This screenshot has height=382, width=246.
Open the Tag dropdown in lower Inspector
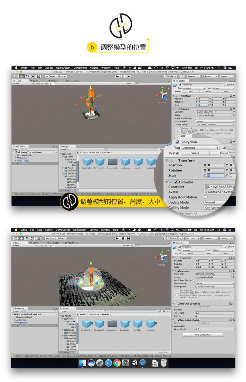click(193, 250)
